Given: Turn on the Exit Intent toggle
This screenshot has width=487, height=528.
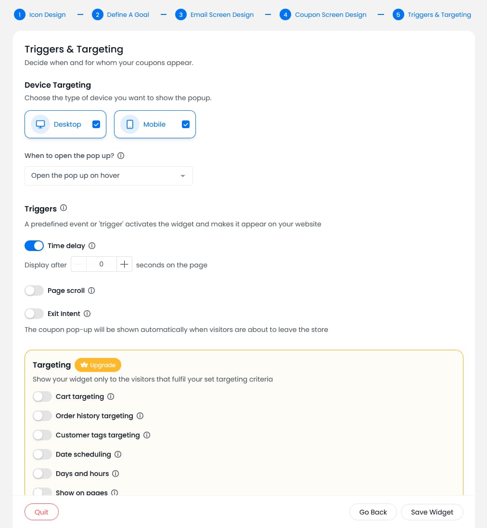Looking at the screenshot, I should tap(34, 314).
